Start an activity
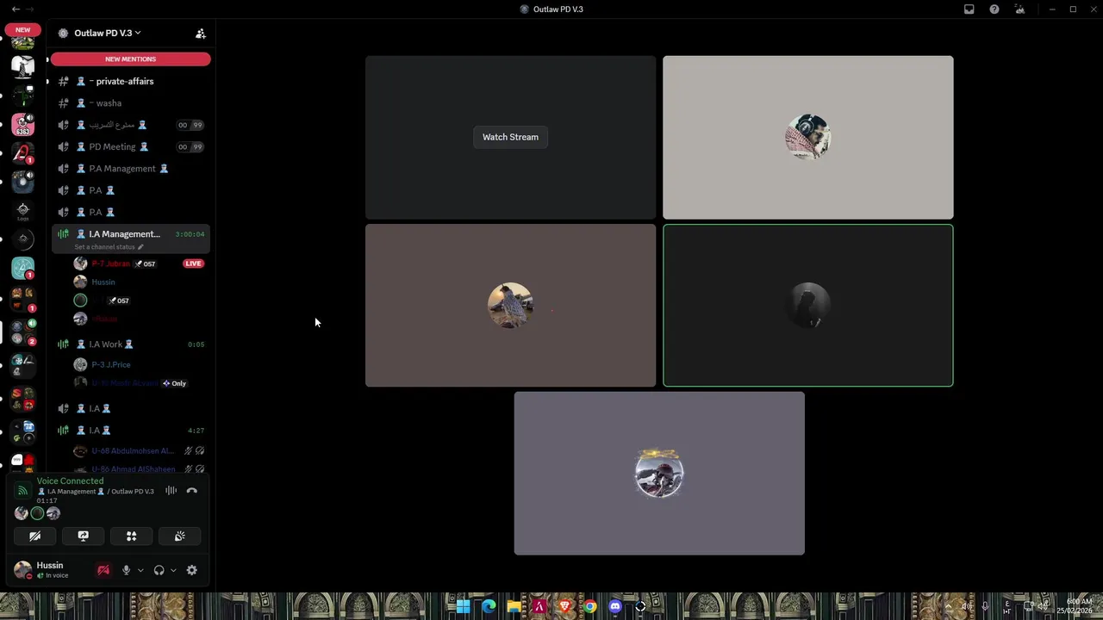The height and width of the screenshot is (620, 1103). coord(132,536)
